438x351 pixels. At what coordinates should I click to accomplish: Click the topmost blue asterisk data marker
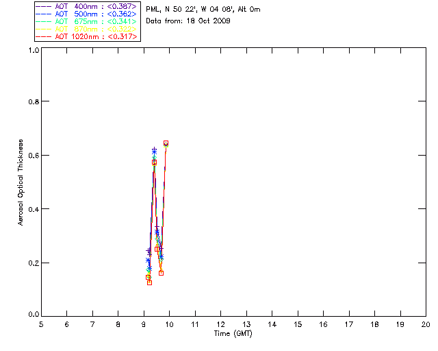tap(154, 152)
